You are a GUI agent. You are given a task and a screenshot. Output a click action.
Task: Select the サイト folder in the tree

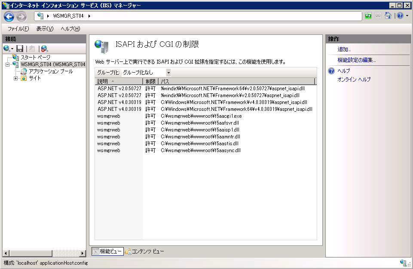click(x=34, y=78)
